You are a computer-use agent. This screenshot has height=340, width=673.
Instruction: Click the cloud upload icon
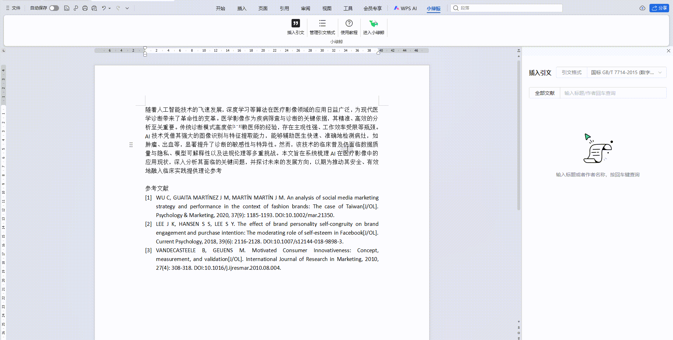click(642, 8)
